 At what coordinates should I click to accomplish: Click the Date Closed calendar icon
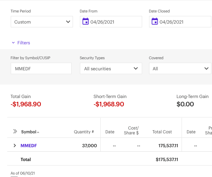(155, 22)
